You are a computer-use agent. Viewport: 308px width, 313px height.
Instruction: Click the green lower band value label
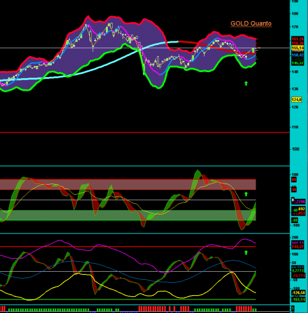[x=298, y=63]
